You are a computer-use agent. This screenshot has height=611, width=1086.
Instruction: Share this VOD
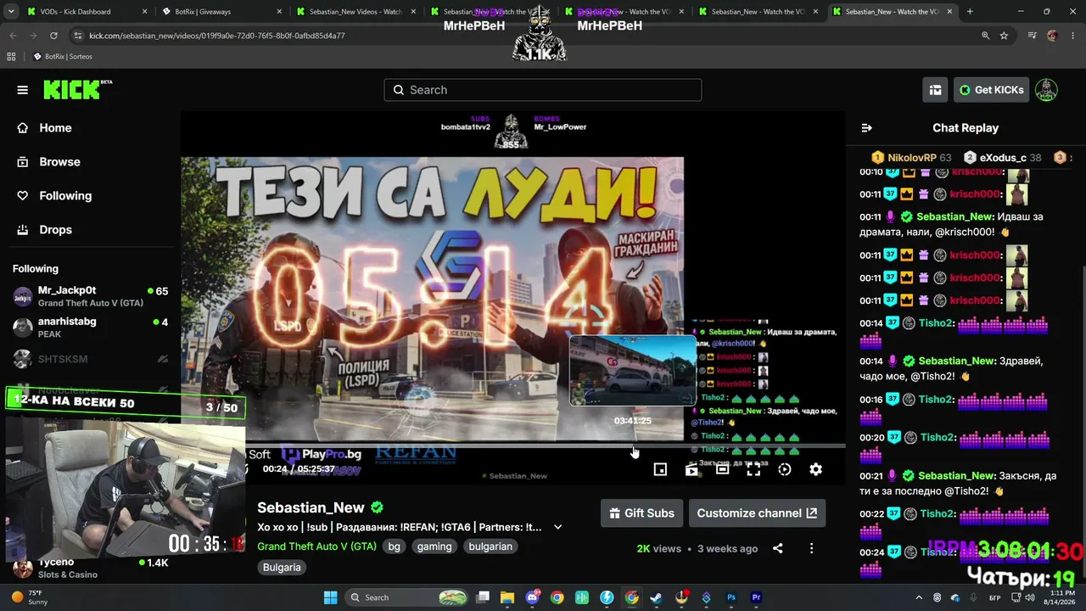click(777, 548)
